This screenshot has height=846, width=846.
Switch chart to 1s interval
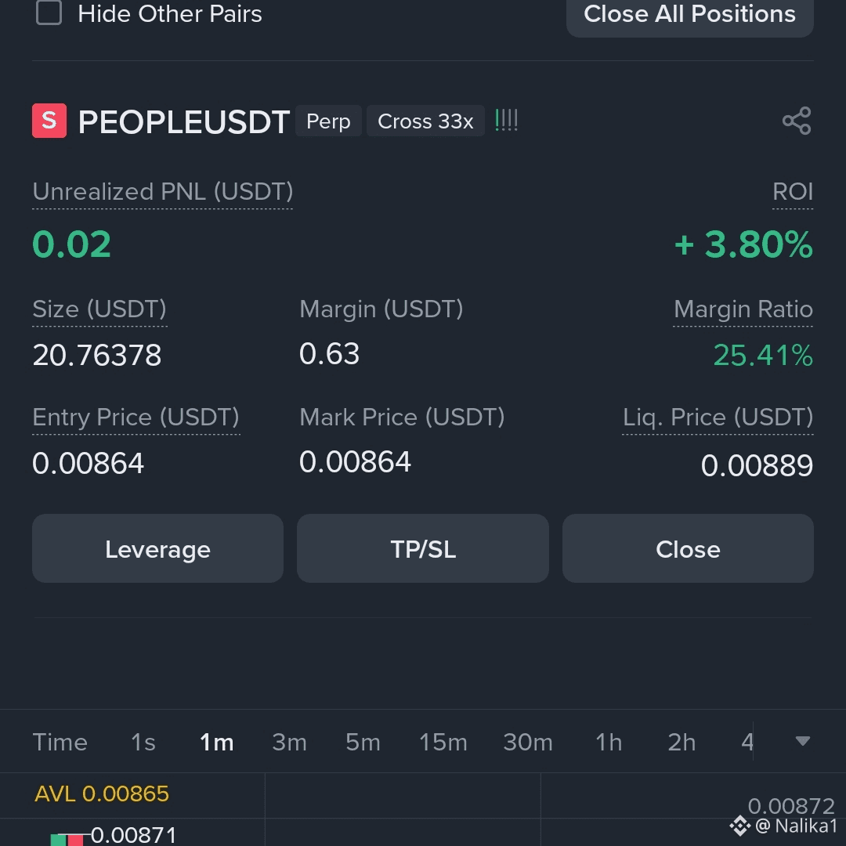(x=143, y=743)
